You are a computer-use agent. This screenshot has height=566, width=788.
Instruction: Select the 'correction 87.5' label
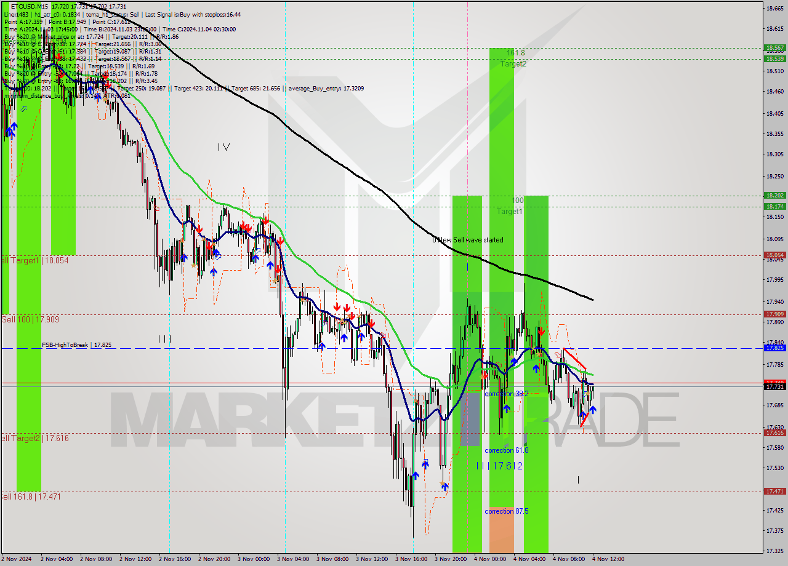click(507, 511)
